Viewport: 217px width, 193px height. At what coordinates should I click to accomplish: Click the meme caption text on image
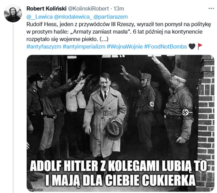pos(118,173)
